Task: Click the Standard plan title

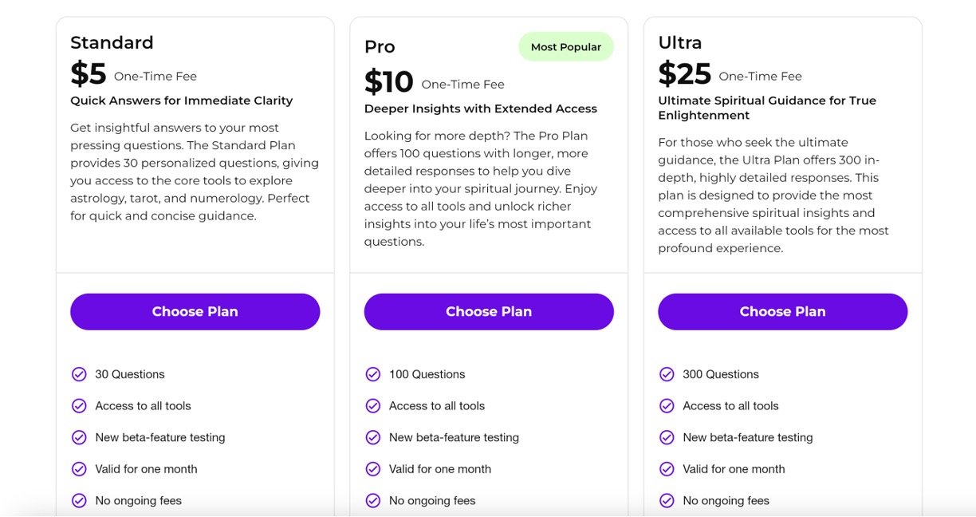Action: tap(112, 43)
